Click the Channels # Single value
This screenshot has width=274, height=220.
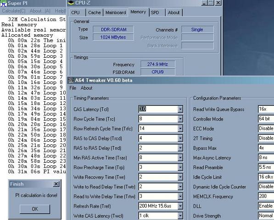pyautogui.click(x=197, y=29)
